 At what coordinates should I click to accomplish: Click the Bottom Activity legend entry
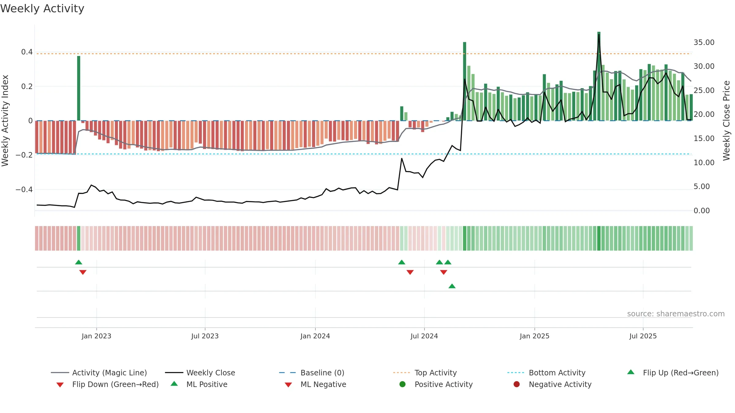pos(546,373)
